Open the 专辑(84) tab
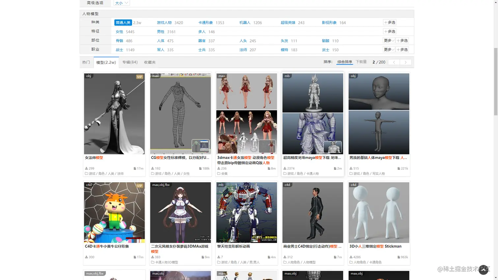The image size is (498, 280). 130,62
